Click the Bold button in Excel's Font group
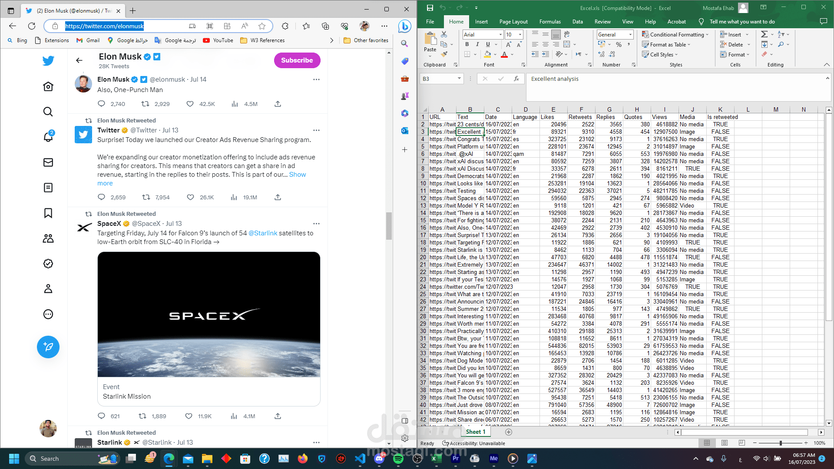This screenshot has width=834, height=469. pos(467,44)
